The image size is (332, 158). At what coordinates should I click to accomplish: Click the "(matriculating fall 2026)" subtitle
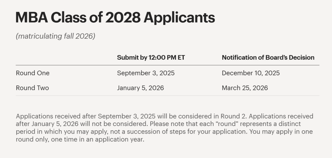coord(55,36)
